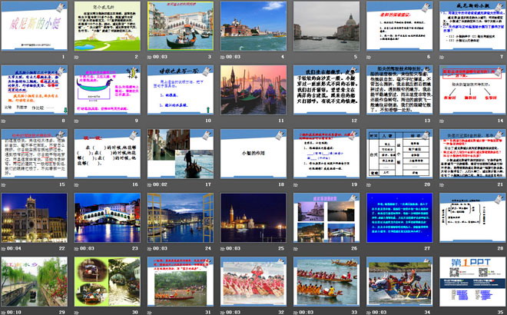
Task: Click the animation star icon below slide 2
Action: 78,56
